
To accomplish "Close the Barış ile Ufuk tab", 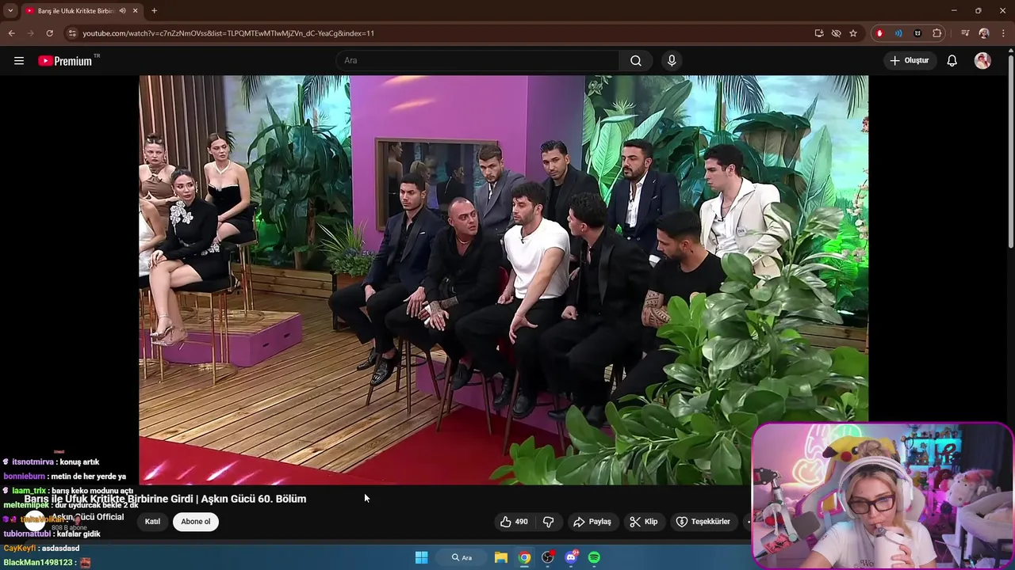I will (x=136, y=11).
